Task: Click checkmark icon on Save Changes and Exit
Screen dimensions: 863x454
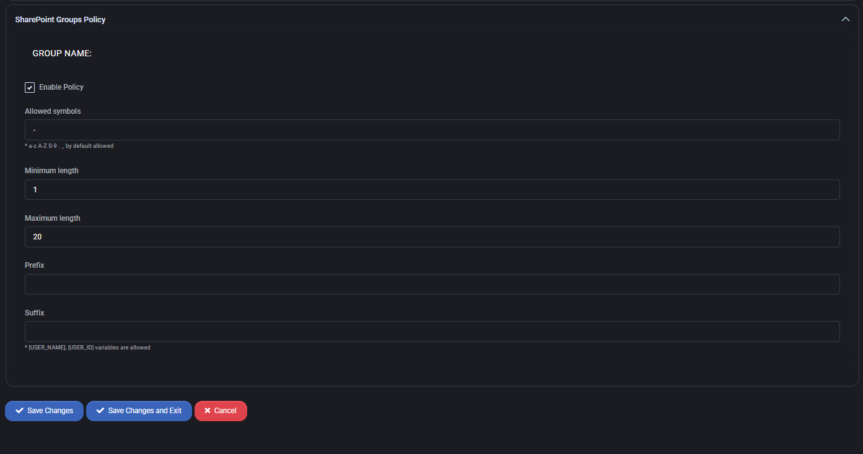Action: click(100, 411)
